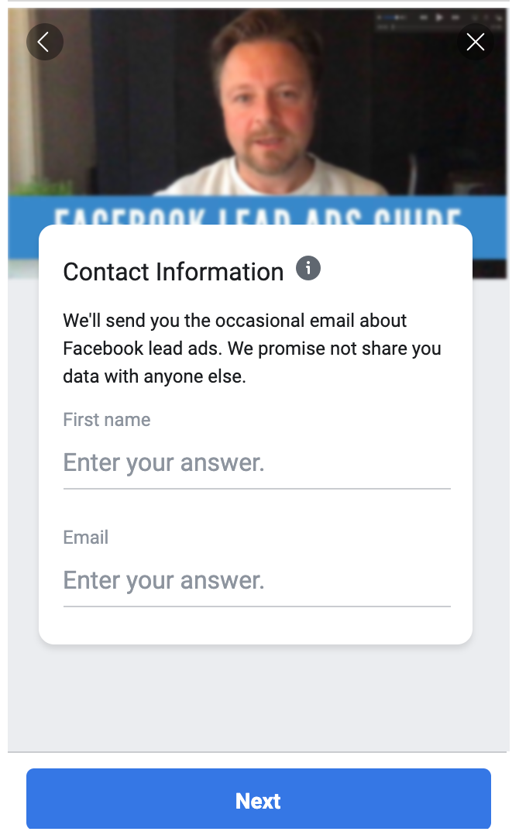Select the "First name" field label
The width and height of the screenshot is (519, 835).
[107, 420]
